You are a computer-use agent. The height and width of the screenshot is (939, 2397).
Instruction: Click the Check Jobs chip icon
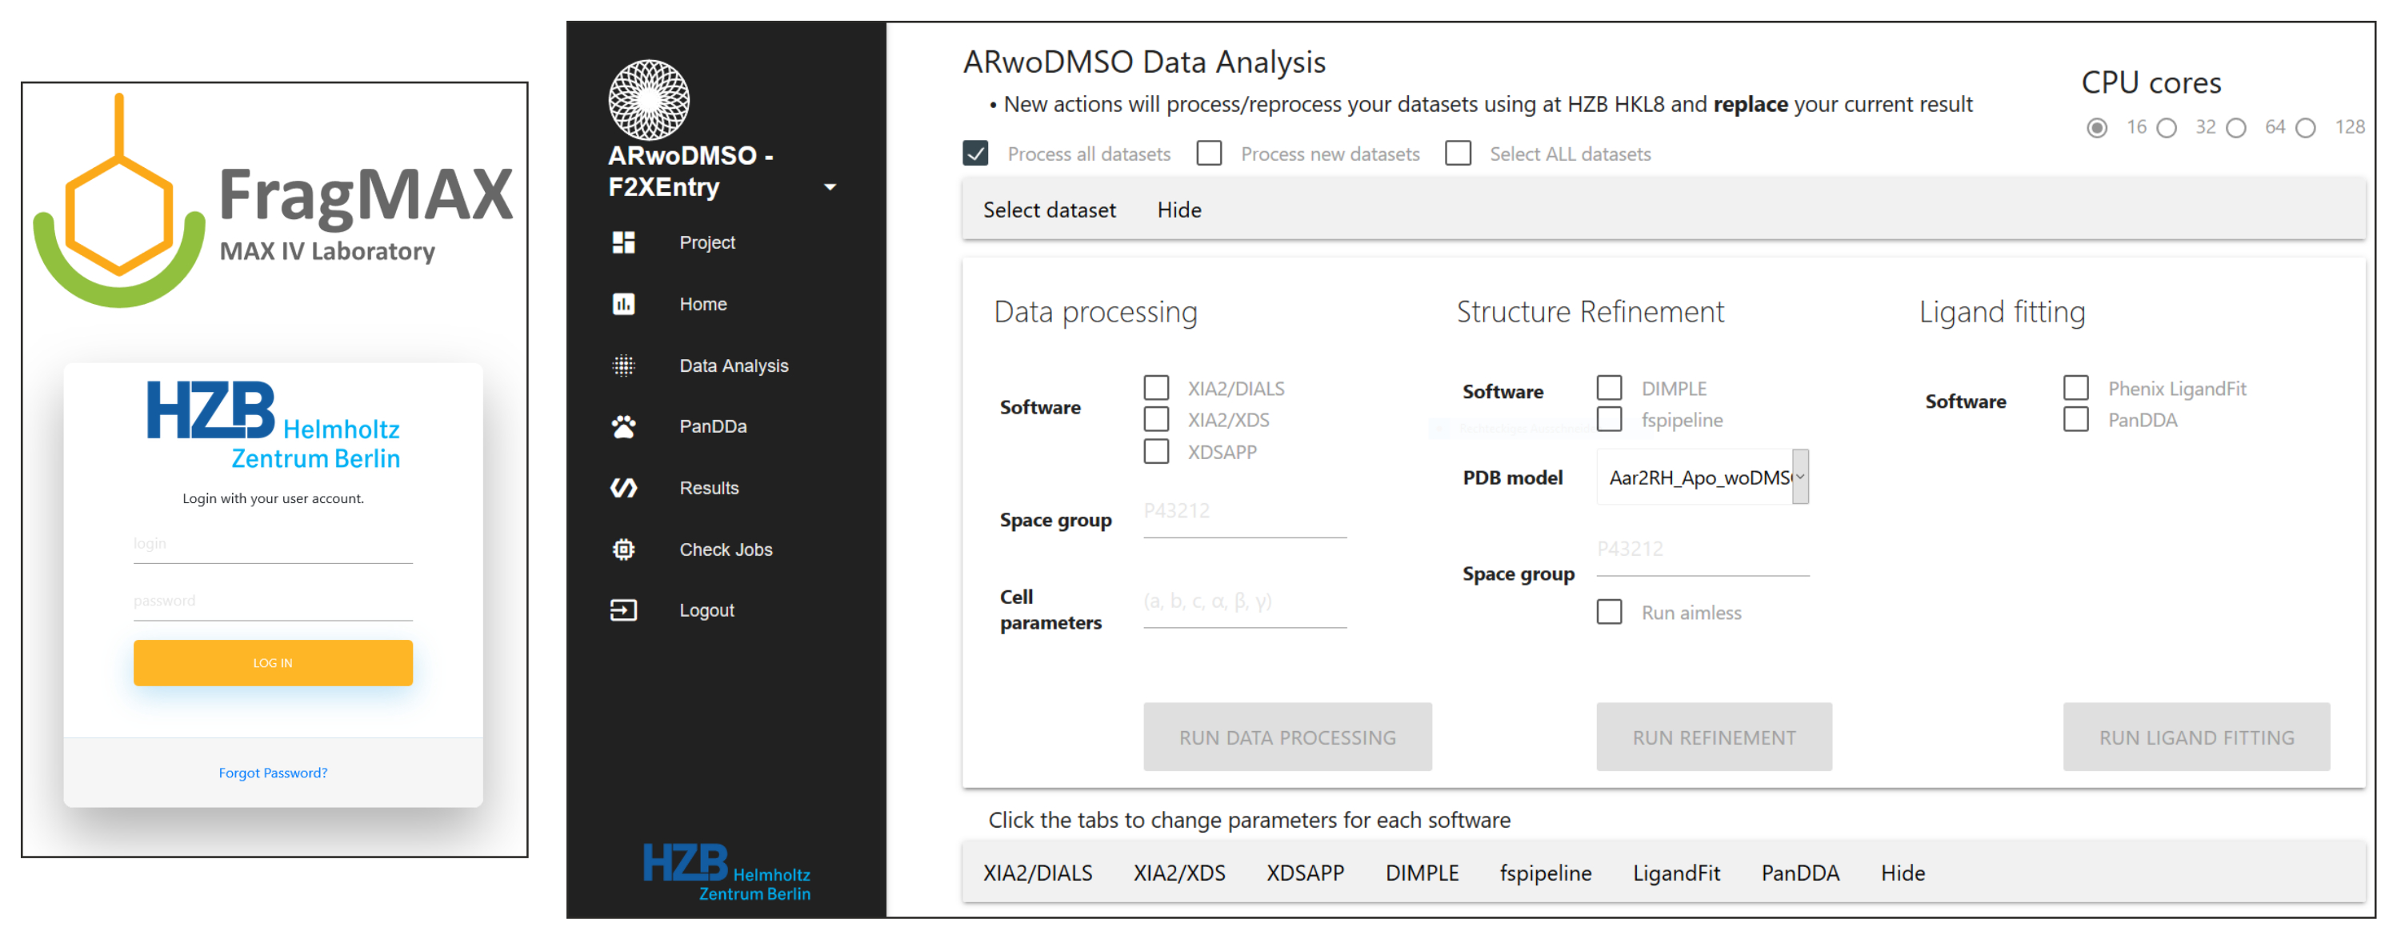point(622,549)
